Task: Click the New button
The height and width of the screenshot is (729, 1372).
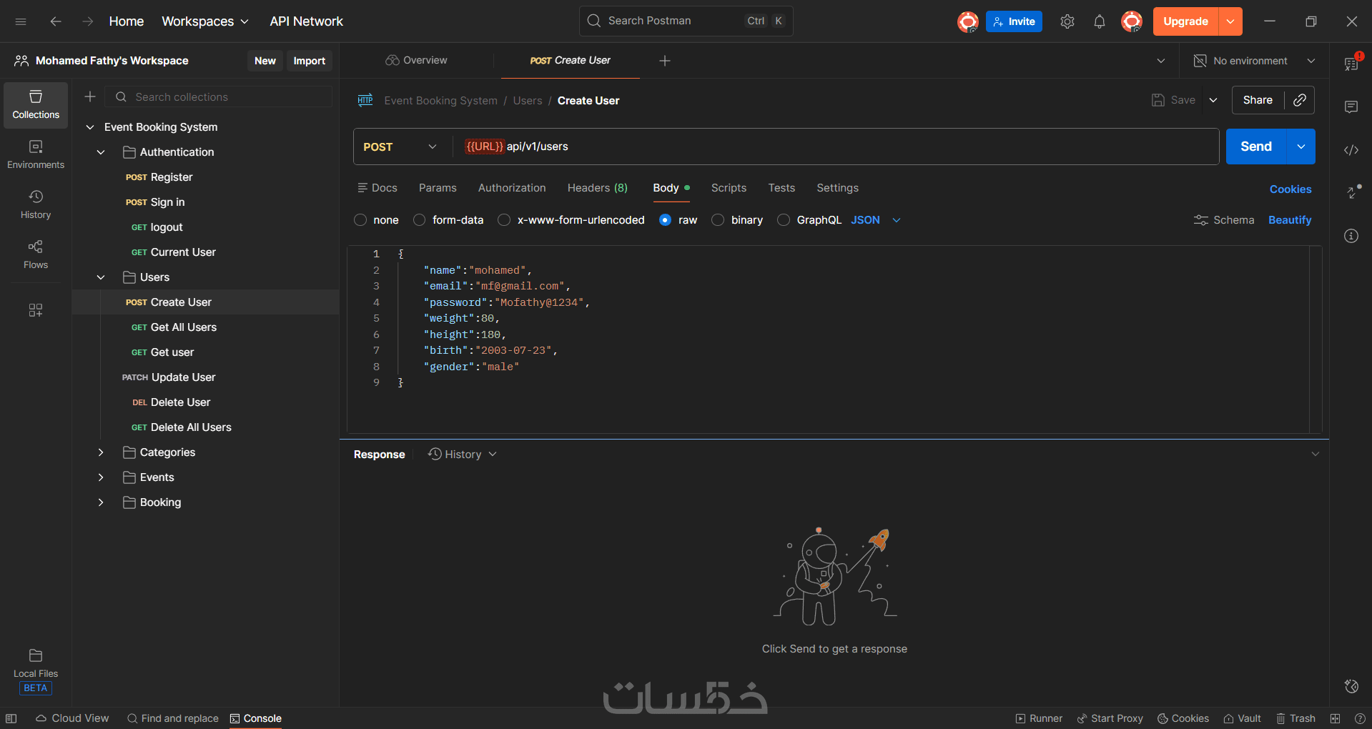Action: 265,61
